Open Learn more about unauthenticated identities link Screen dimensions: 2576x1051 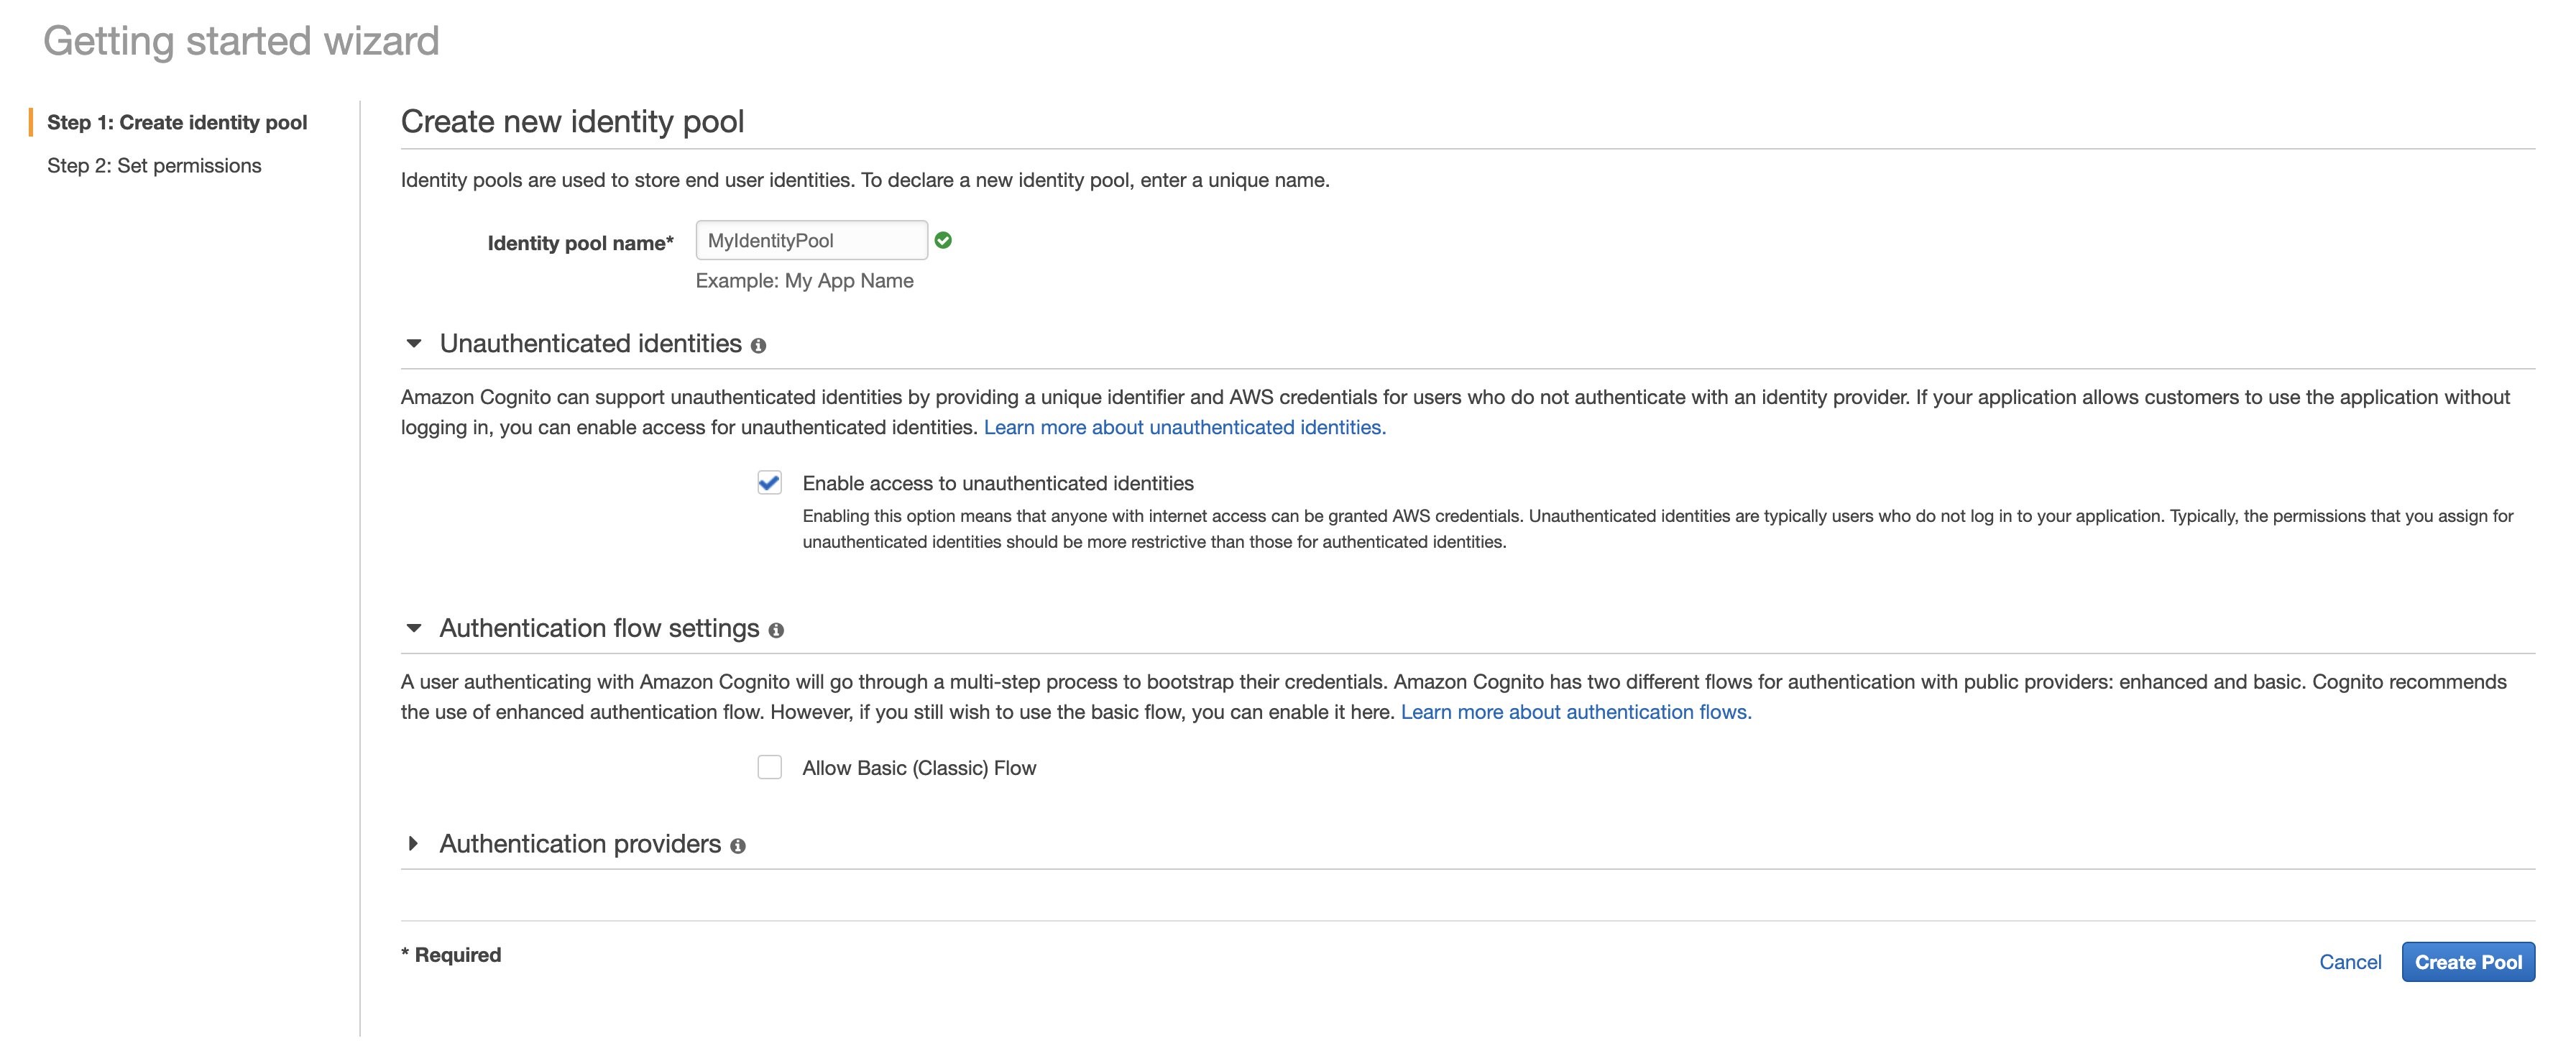point(1185,428)
